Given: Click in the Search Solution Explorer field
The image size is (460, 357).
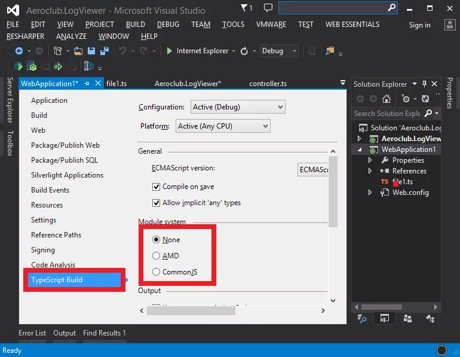Looking at the screenshot, I should tap(387, 114).
